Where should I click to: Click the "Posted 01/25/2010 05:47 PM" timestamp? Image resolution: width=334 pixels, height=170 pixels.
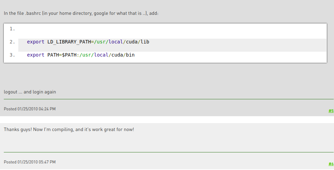pos(30,162)
